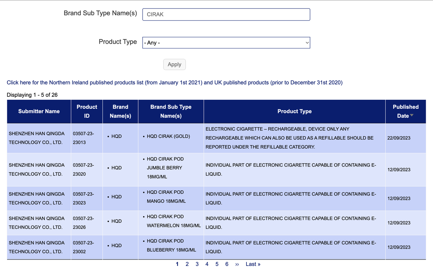Focus the Brand Sub Type Name(s) field

coord(226,14)
